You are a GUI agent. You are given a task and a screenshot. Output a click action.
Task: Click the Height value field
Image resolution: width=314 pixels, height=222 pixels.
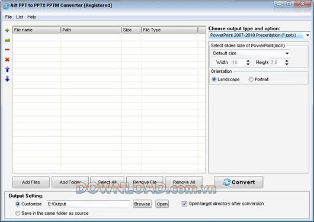tap(277, 63)
